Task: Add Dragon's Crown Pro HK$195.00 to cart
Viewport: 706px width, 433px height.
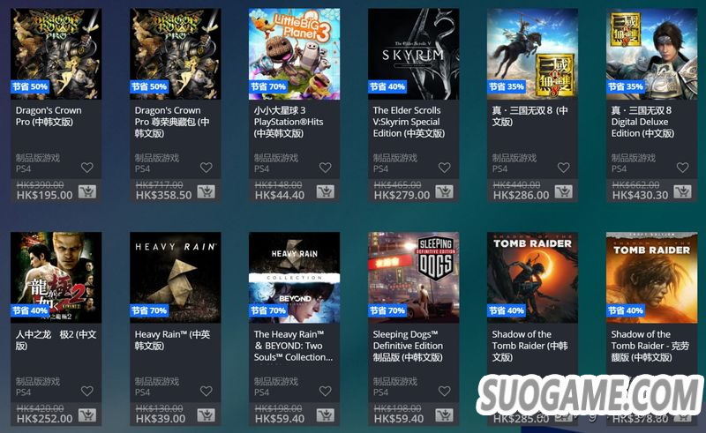Action: tap(87, 192)
